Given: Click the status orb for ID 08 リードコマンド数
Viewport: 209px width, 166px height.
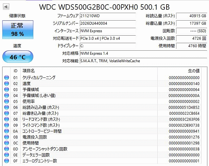Looking at the screenshot, I should pyautogui.click(x=7, y=119).
